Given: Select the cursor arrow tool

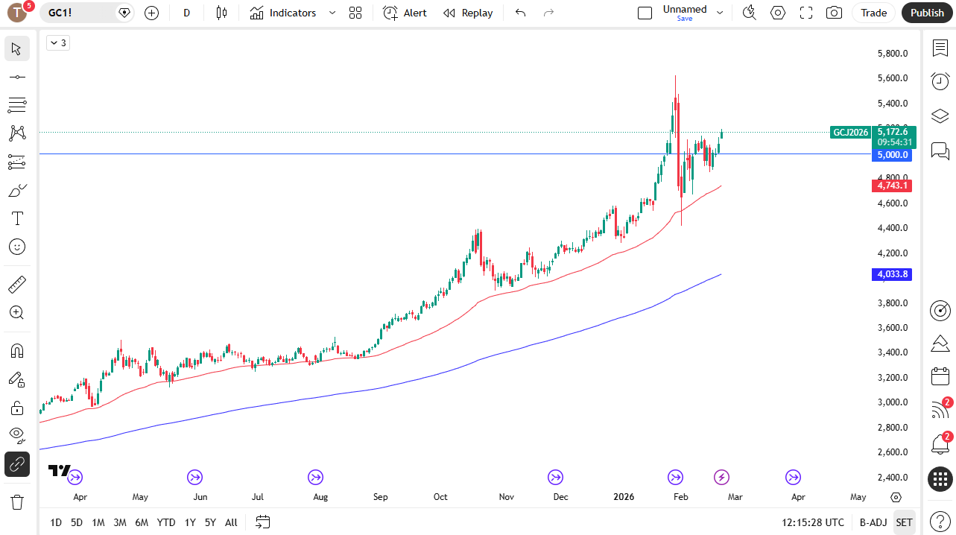Looking at the screenshot, I should (16, 49).
